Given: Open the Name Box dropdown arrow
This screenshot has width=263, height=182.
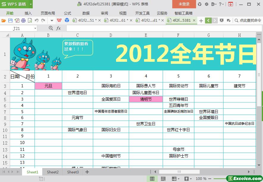Looking at the screenshot, I should click(35, 29).
